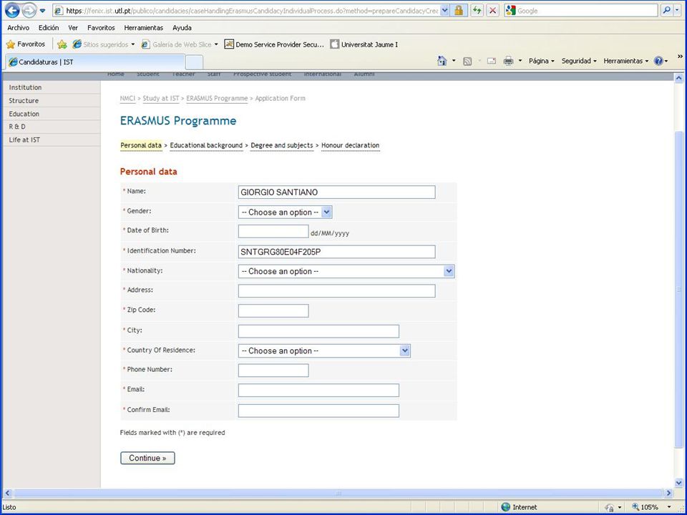This screenshot has height=515, width=687.
Task: Open Life at IST in the sidebar
Action: click(x=24, y=139)
